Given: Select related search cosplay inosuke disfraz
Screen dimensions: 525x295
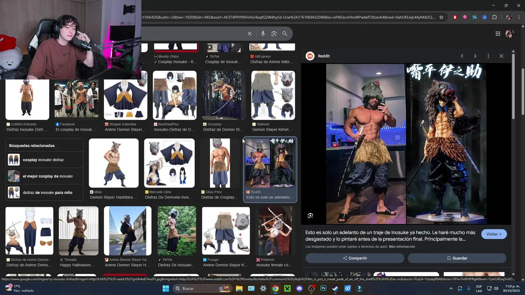Looking at the screenshot, I should pos(45,160).
